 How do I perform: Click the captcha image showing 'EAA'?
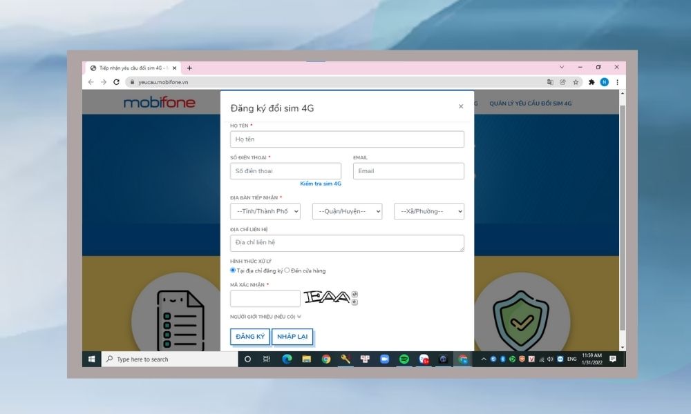327,298
